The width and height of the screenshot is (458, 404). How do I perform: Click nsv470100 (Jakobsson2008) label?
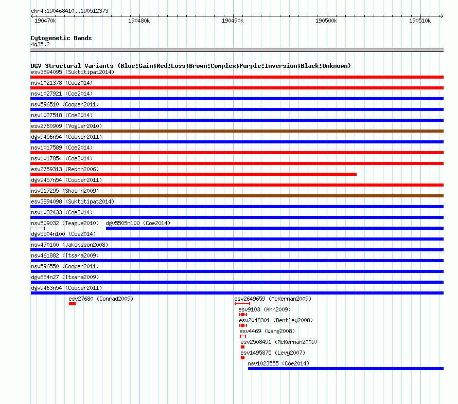69,245
